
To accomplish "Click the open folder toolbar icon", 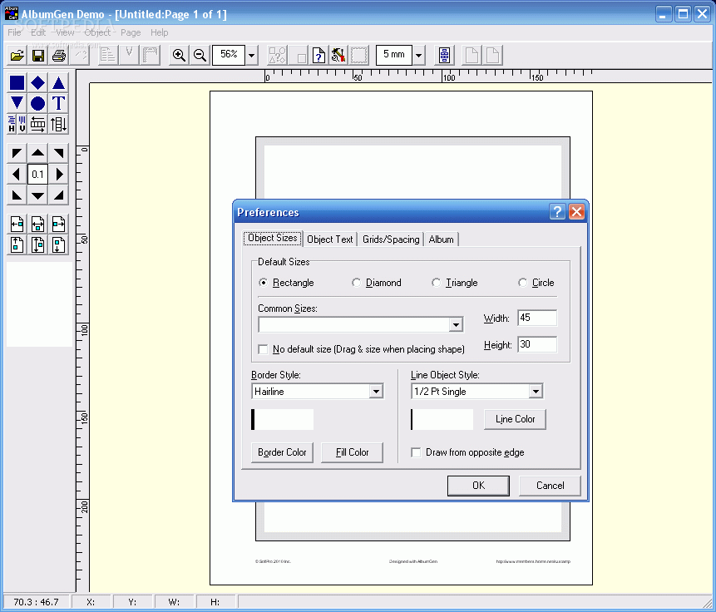I will coord(17,56).
